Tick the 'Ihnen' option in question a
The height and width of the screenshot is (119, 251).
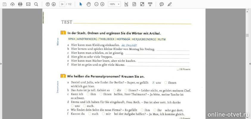tap(166, 82)
